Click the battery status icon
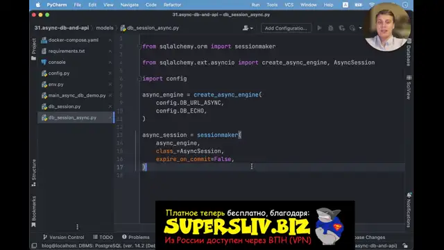Viewport: 444px width, 250px height. [359, 5]
